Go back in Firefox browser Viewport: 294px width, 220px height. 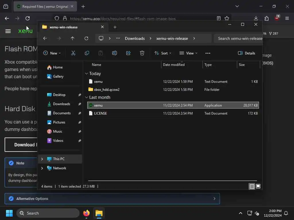[7, 18]
